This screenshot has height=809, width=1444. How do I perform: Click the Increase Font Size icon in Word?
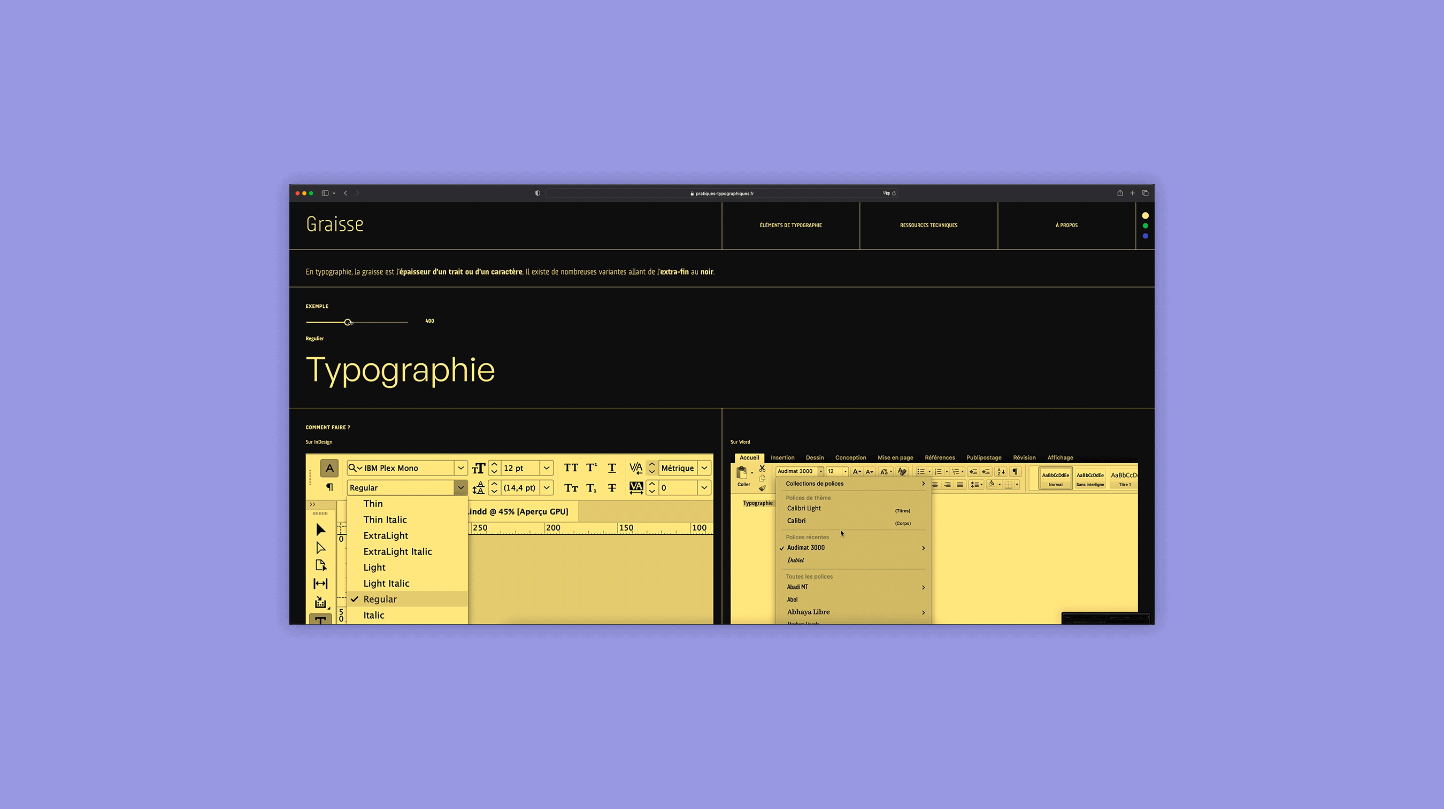(x=857, y=472)
